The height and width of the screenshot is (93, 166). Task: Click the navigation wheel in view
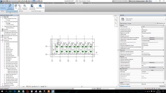coord(116,20)
